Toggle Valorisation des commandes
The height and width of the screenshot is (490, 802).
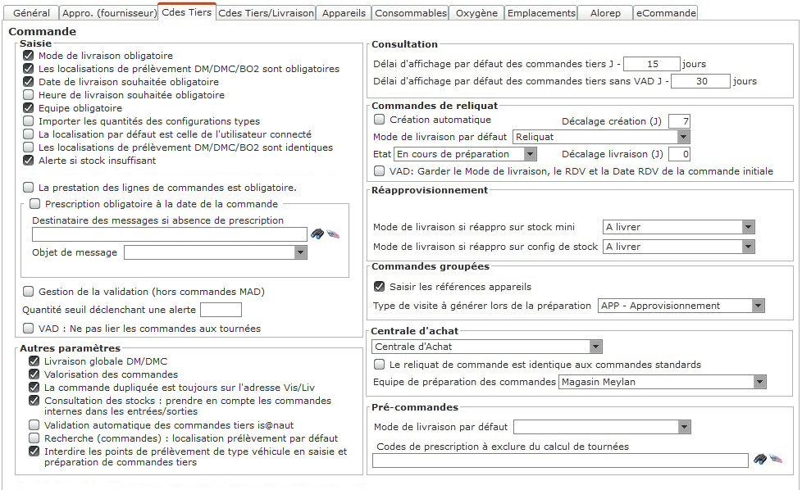(x=34, y=374)
